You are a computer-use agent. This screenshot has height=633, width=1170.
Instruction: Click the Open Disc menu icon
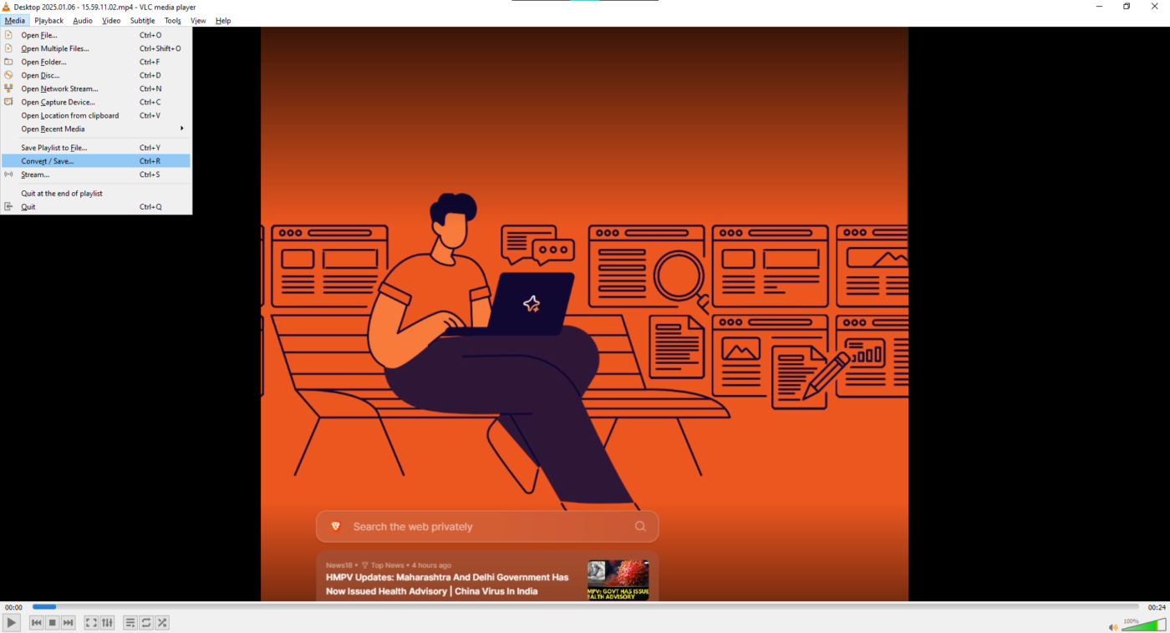pos(9,75)
